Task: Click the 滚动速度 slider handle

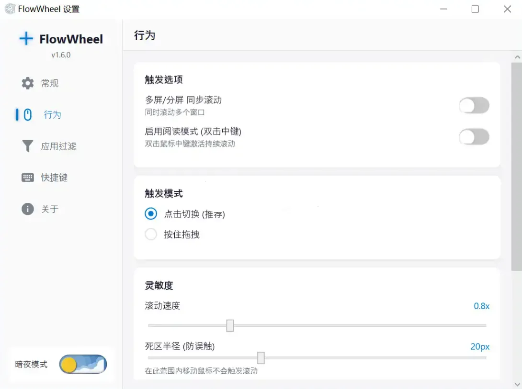Action: (x=230, y=325)
